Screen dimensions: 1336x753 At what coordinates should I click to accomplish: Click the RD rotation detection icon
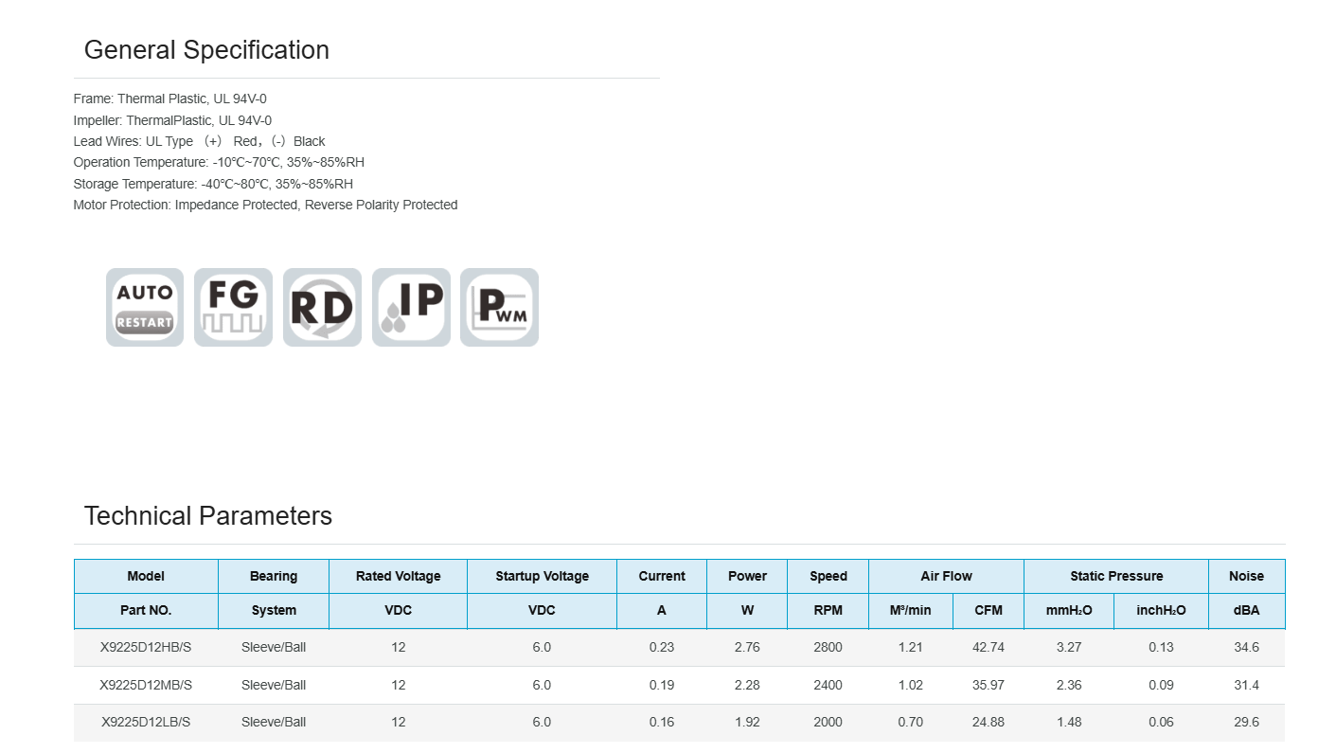(322, 307)
